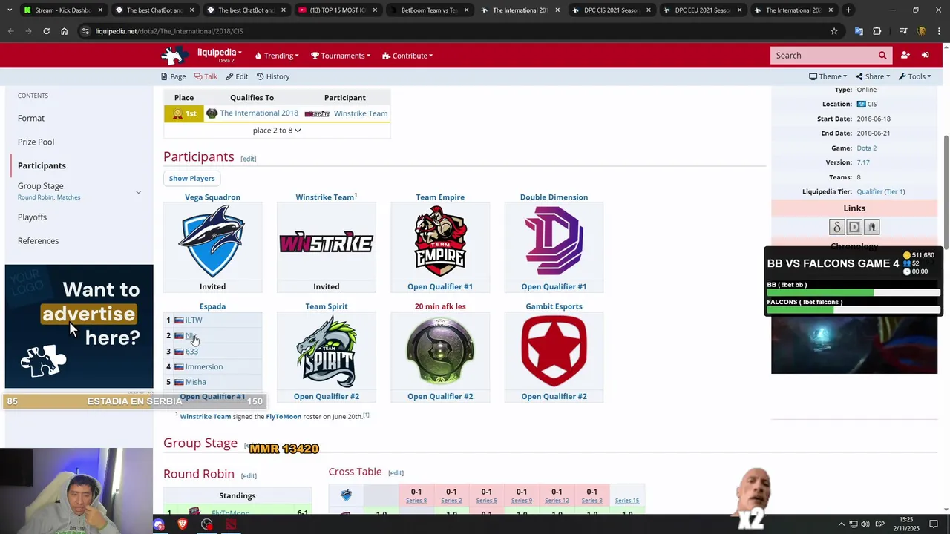Click the log in icon
Image resolution: width=950 pixels, height=534 pixels.
[926, 56]
